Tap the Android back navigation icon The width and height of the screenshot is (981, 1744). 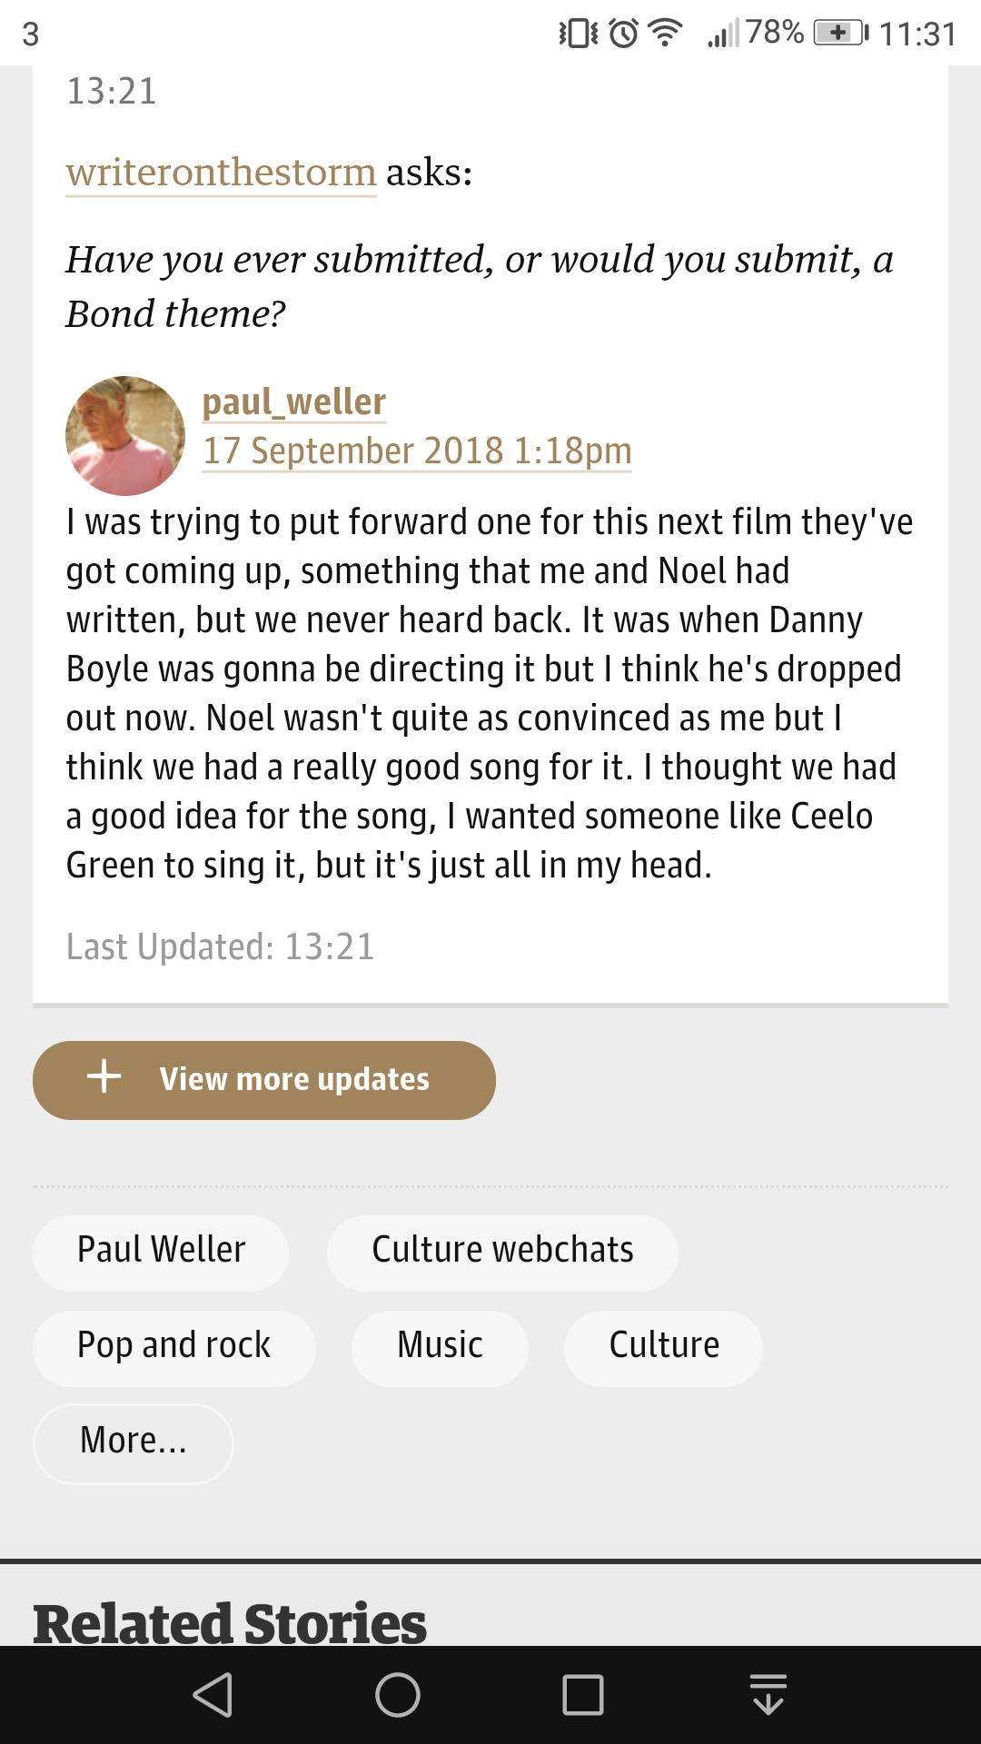pos(214,1695)
